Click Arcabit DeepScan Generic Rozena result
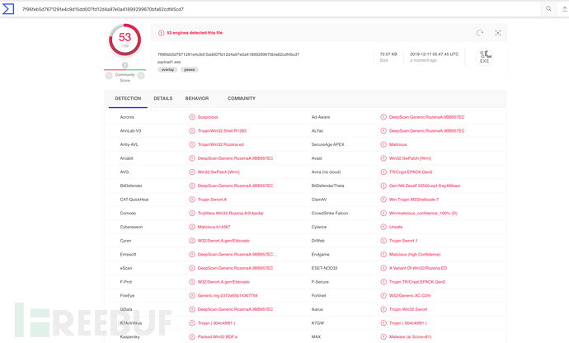The width and height of the screenshot is (569, 343). pos(235,158)
